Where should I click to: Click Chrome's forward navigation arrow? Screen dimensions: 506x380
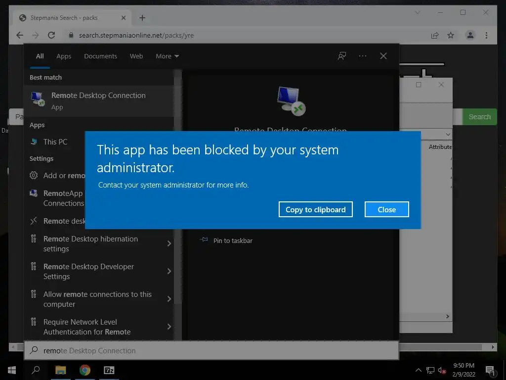pos(35,35)
